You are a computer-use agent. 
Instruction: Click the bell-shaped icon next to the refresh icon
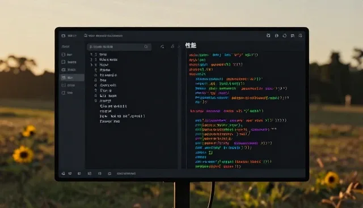pos(172,46)
